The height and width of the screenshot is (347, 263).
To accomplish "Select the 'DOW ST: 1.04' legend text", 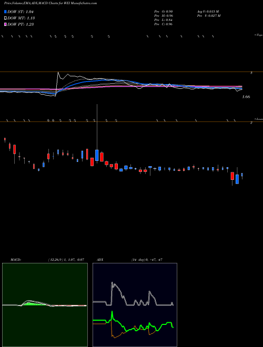I will coord(21,12).
